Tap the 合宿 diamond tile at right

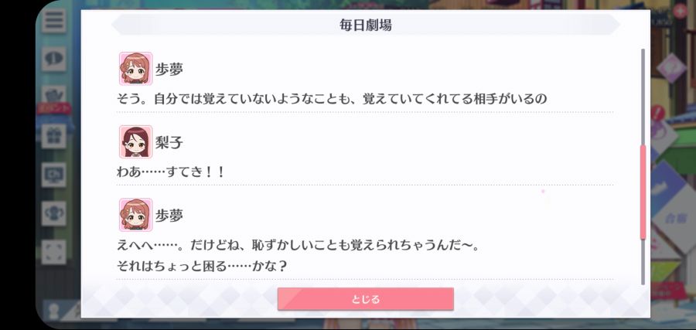click(x=674, y=217)
